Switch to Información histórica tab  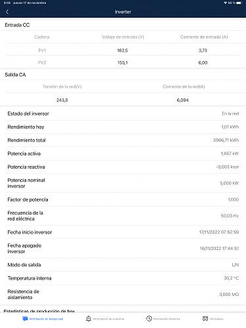click(167, 319)
